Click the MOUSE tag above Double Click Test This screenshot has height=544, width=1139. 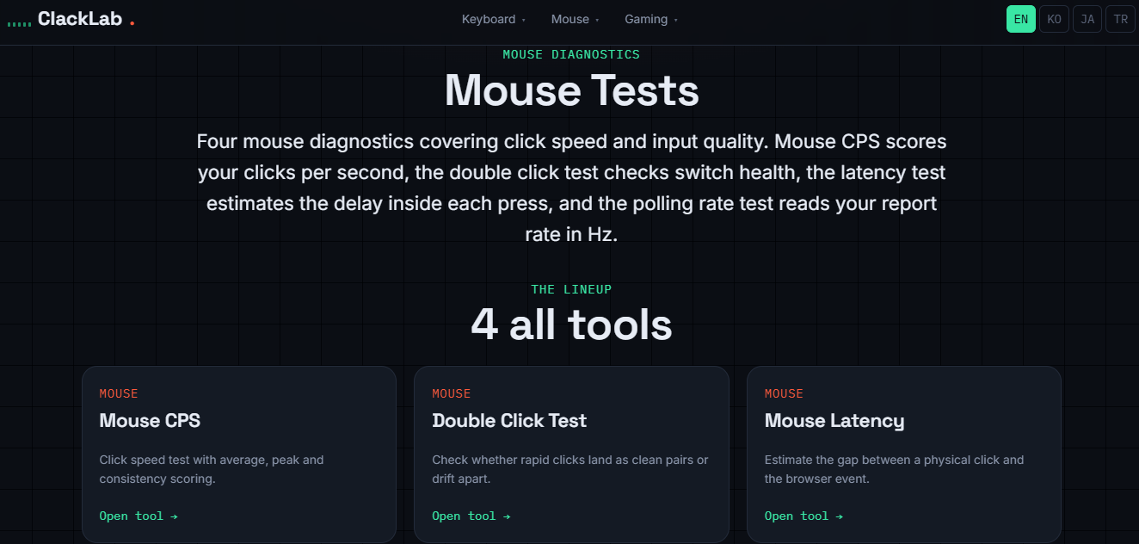pyautogui.click(x=452, y=393)
